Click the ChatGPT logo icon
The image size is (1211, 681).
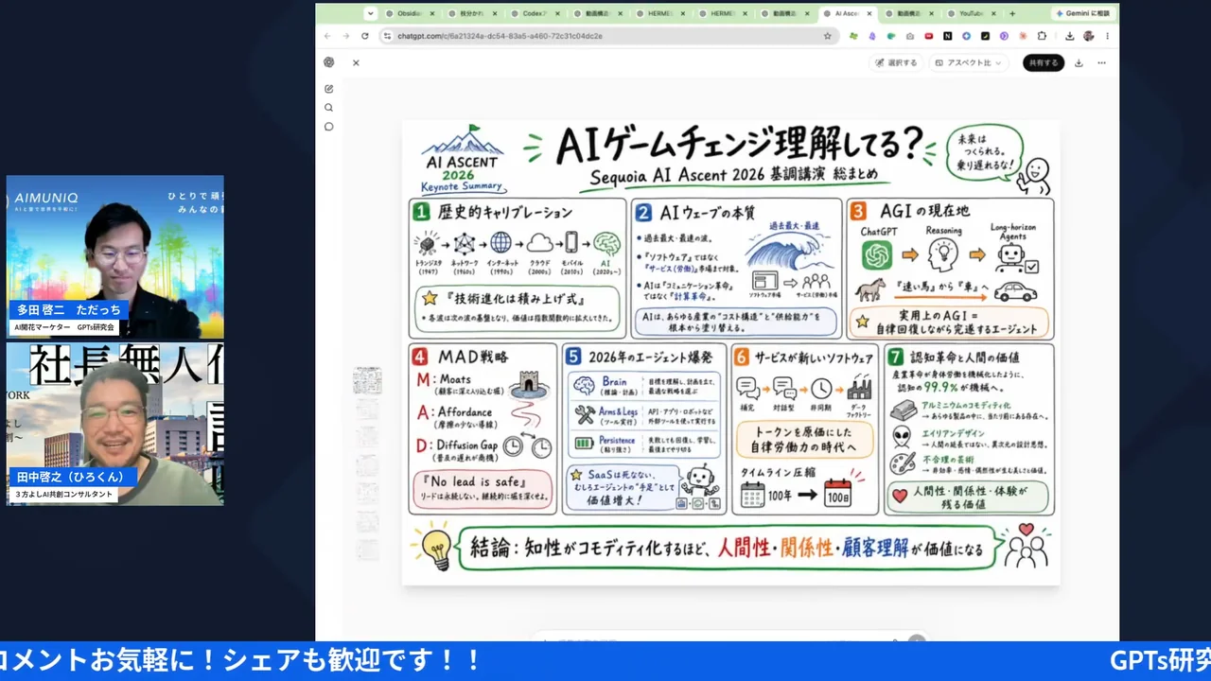click(x=328, y=62)
